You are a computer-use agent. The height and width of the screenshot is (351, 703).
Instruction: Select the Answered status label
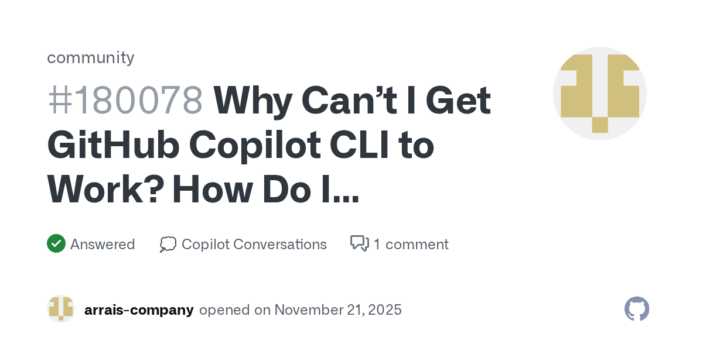103,244
